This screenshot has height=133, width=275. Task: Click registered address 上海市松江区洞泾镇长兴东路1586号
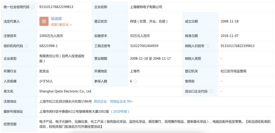66,101
